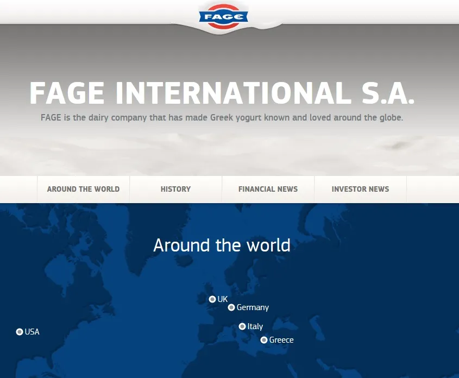Viewport: 459px width, 378px height.
Task: Select the Italy map marker dot
Action: click(x=242, y=326)
